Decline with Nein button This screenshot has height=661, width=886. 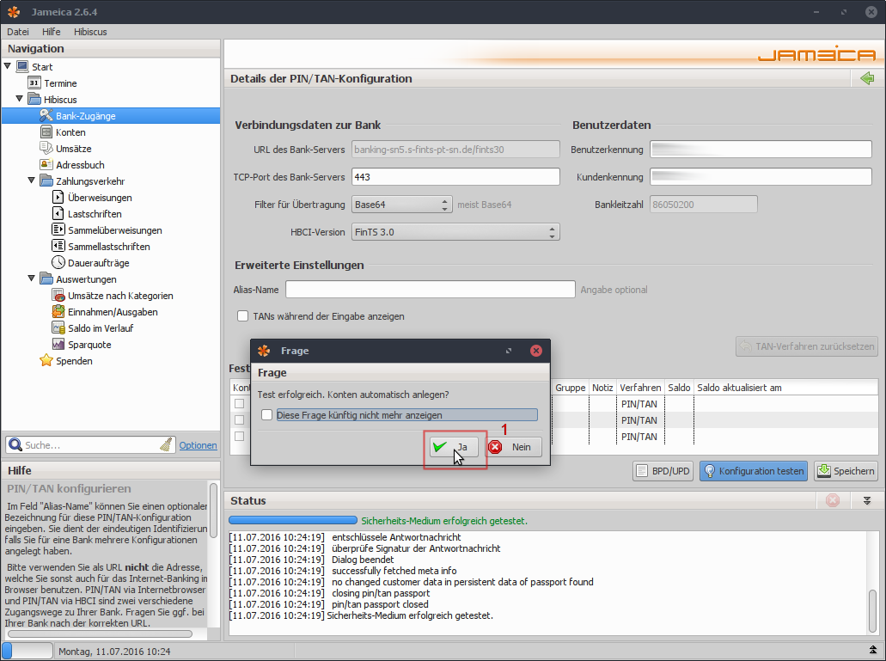[x=514, y=447]
